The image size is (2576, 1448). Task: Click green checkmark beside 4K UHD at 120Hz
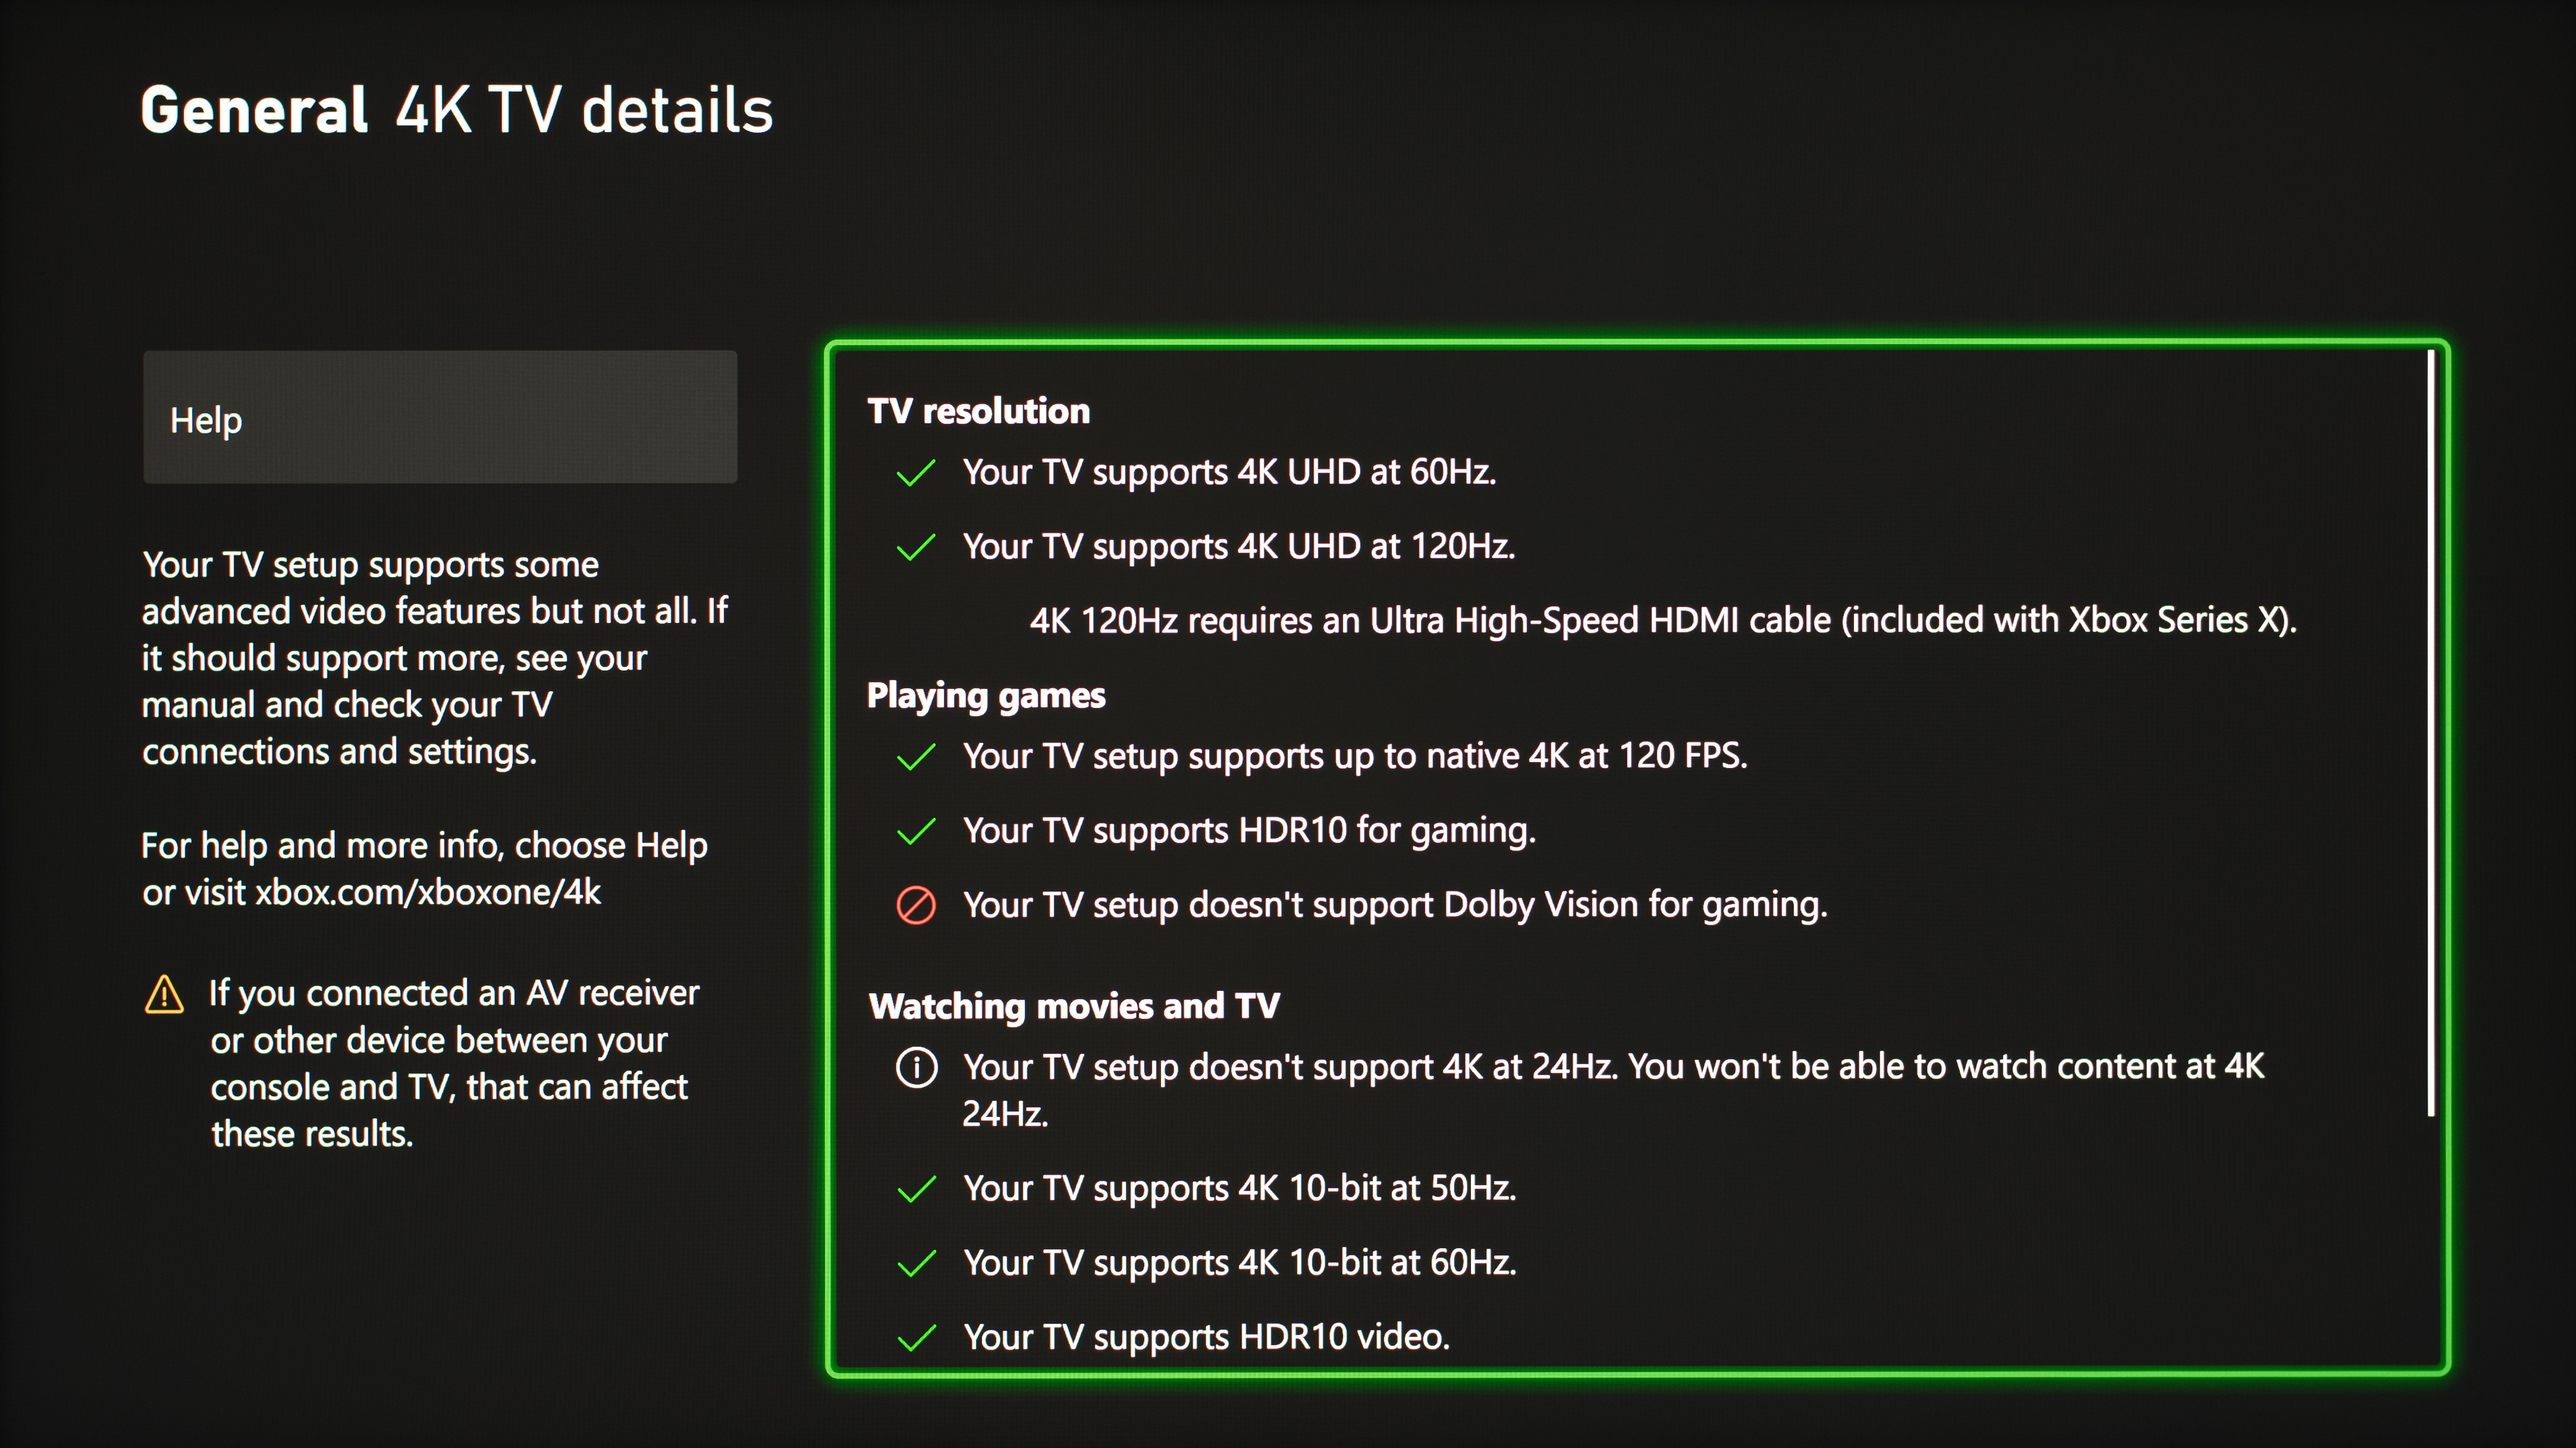coord(916,547)
